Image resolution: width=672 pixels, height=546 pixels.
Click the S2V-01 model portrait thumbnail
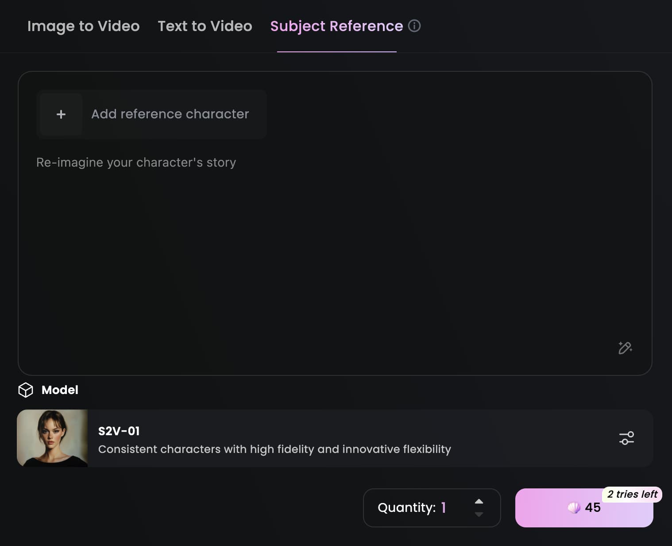[52, 438]
